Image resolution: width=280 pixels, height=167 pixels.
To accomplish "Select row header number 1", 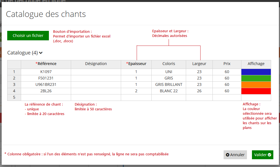I will click(14, 72).
